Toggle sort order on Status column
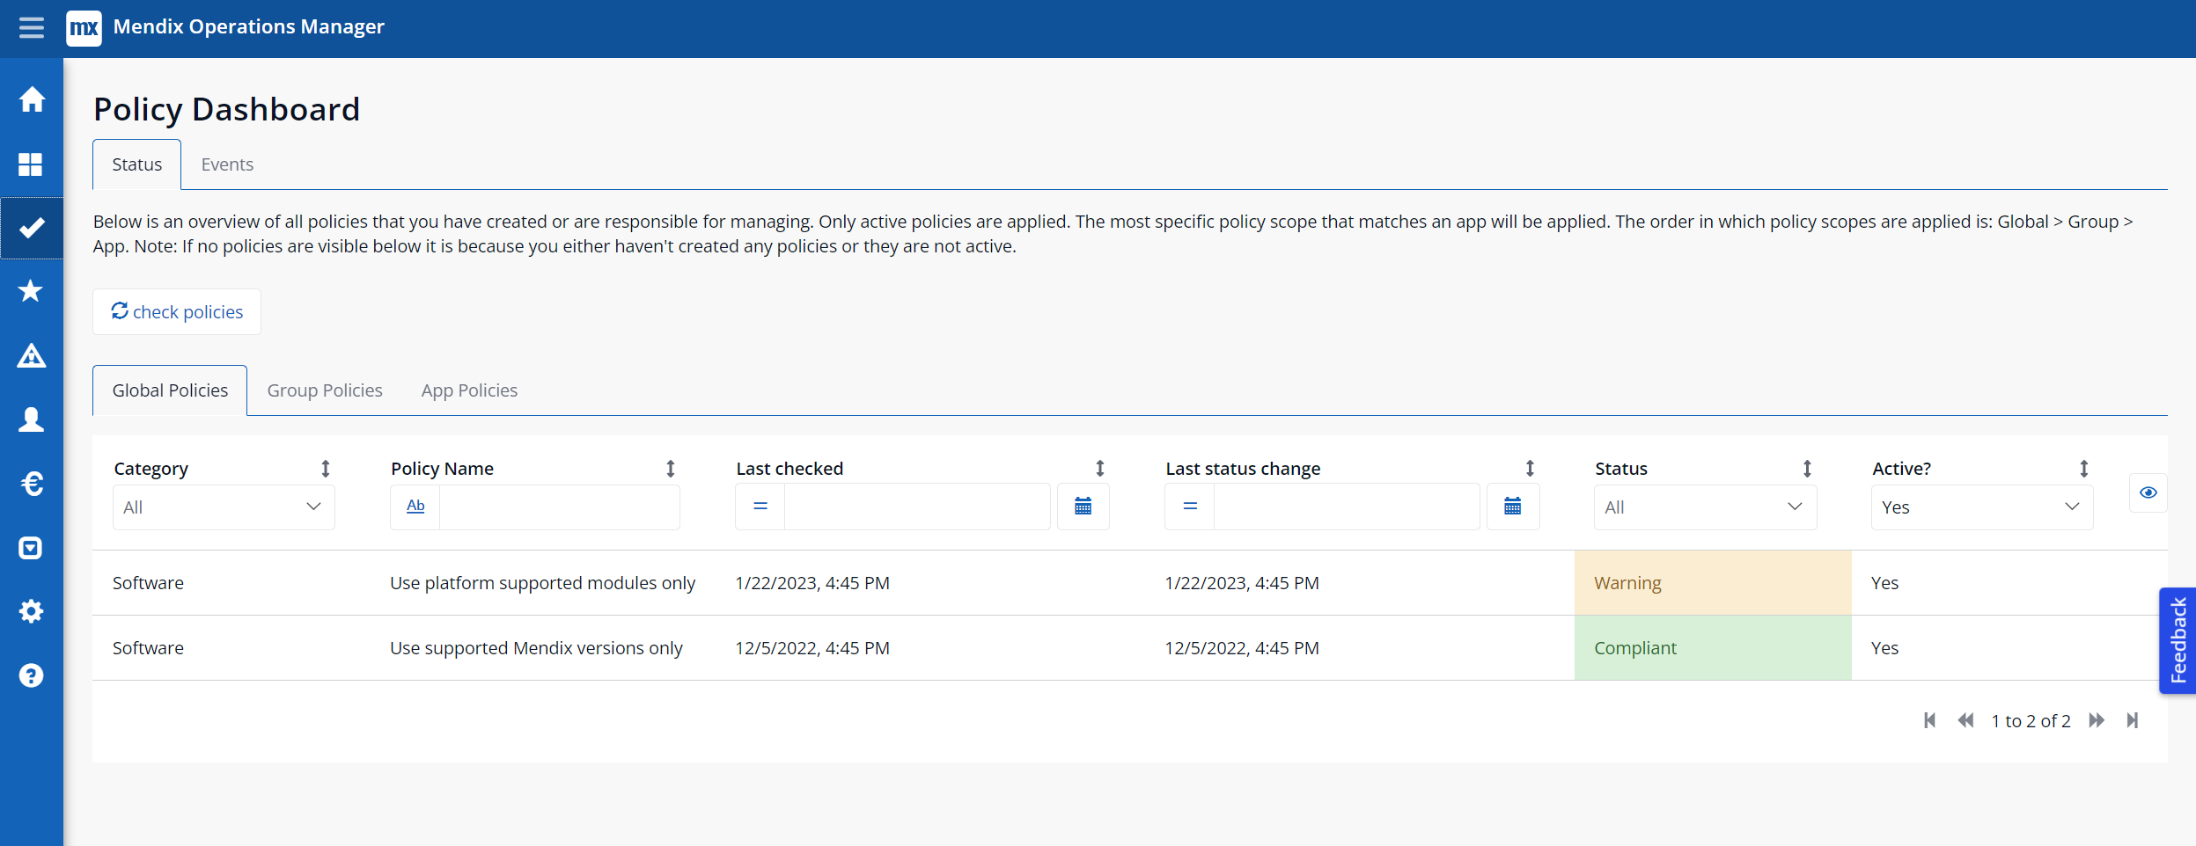 click(x=1807, y=469)
